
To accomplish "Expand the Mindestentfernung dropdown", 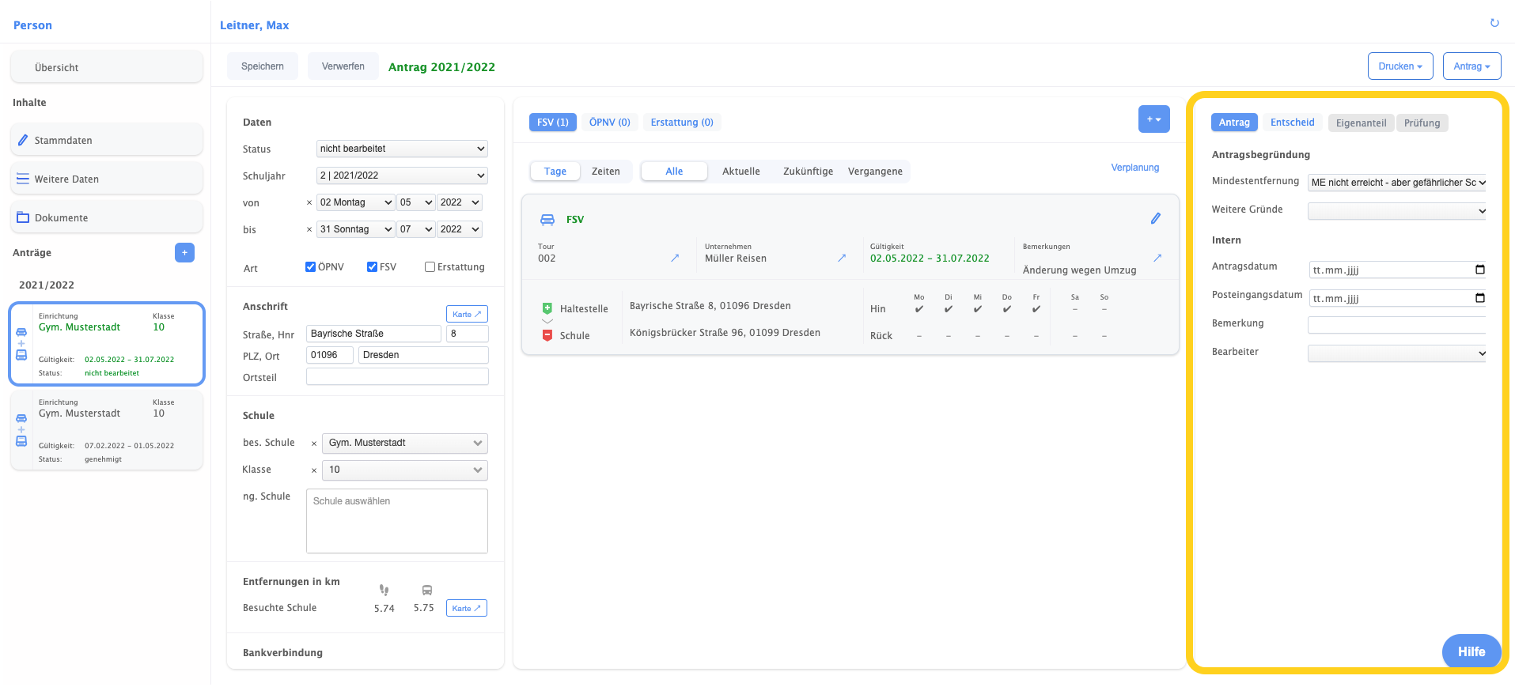I will pos(1397,182).
